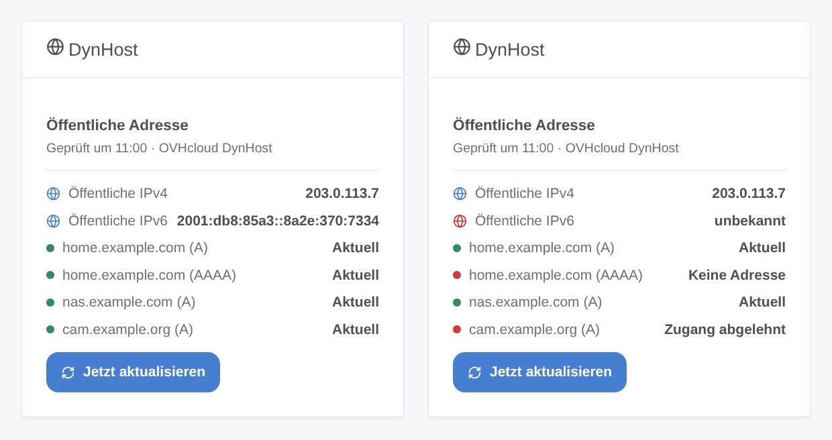Viewport: 832px width, 440px height.
Task: Click green status dot for nas.example.com in left card
Action: point(50,302)
